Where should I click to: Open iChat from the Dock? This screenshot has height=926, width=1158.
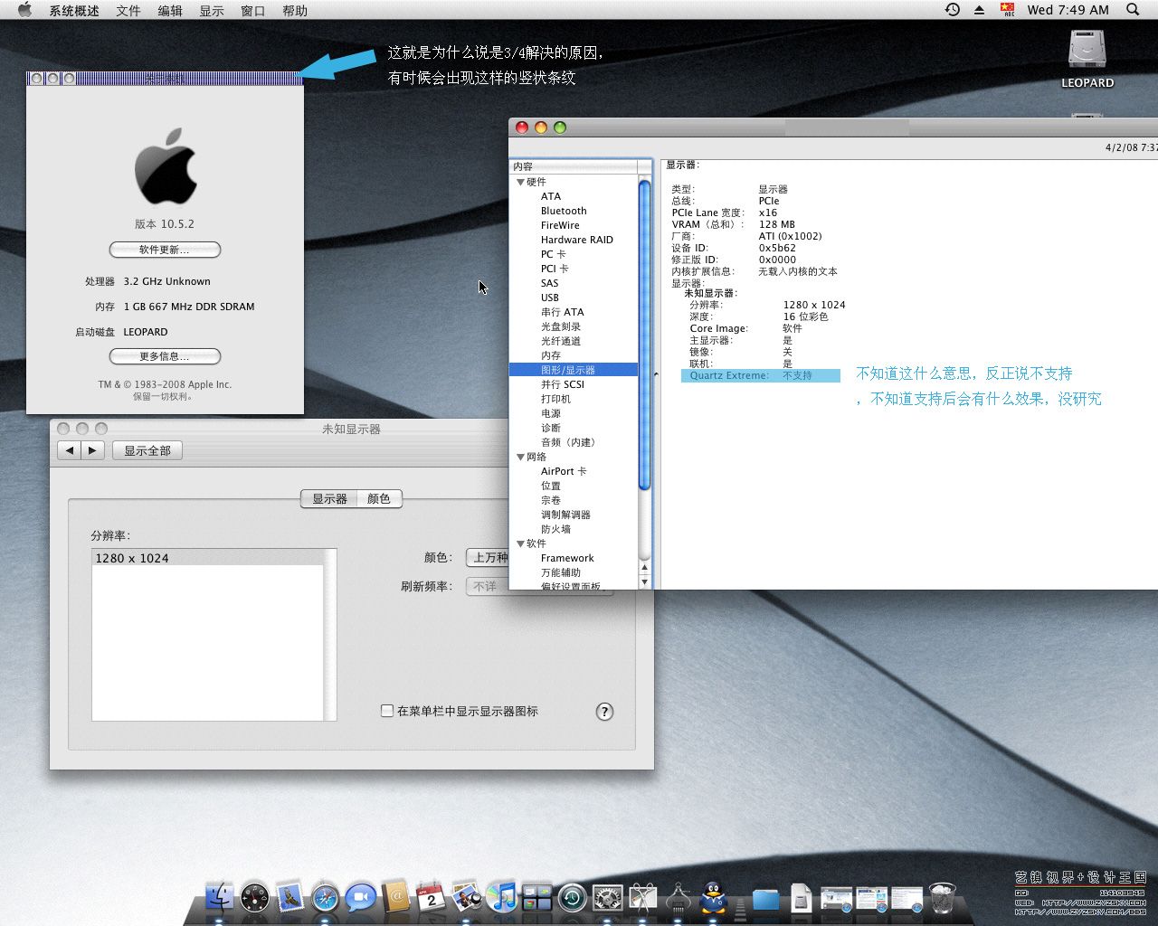[x=360, y=897]
